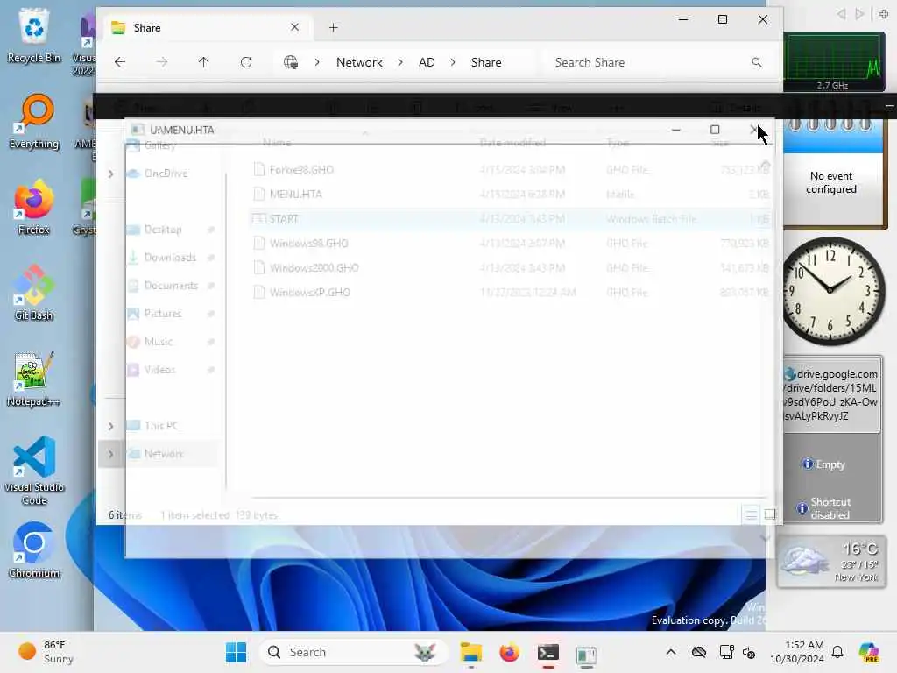Screen dimensions: 897x673
Task: Add a new Explorer tab with the plus
Action: (334, 27)
